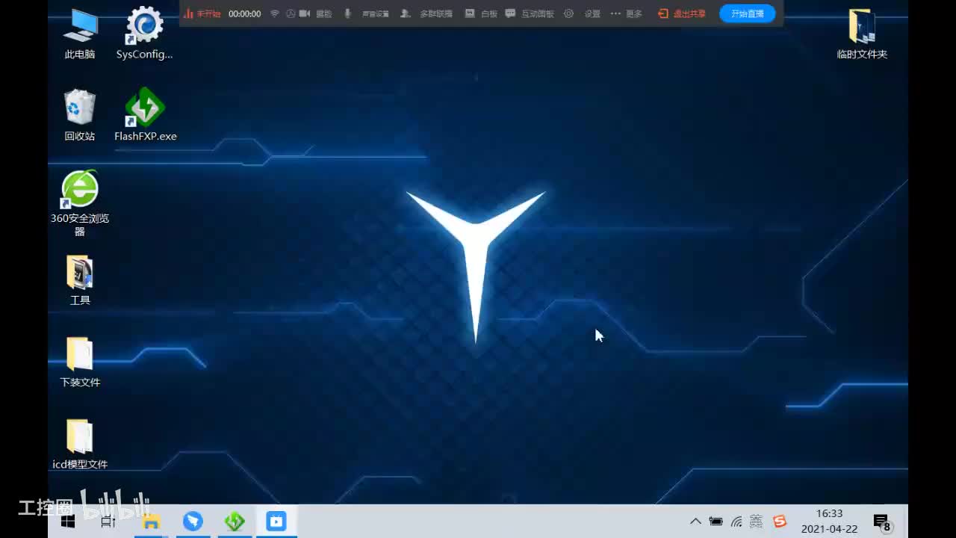This screenshot has width=956, height=538.
Task: Open 多群联播 in the live toolbar
Action: point(427,13)
